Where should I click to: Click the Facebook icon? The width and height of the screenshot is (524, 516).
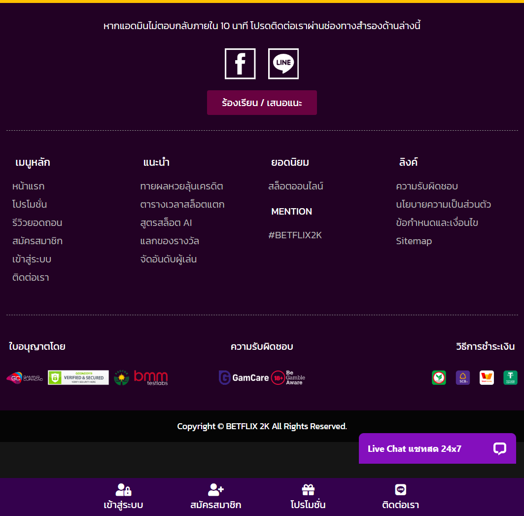coord(240,64)
